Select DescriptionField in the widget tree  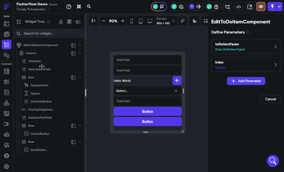39,69
